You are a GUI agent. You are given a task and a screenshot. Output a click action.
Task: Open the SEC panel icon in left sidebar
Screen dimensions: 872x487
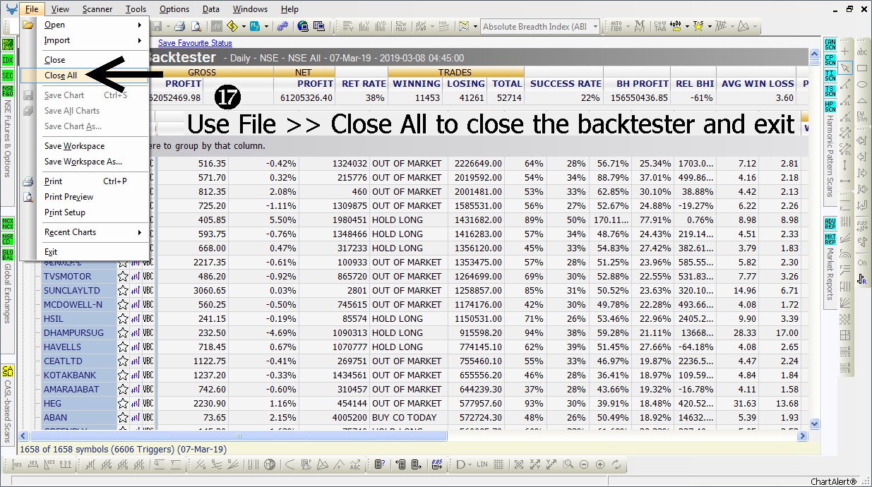tap(8, 76)
